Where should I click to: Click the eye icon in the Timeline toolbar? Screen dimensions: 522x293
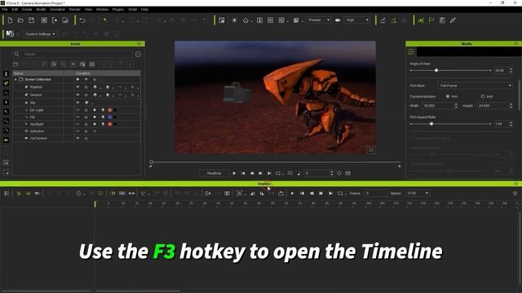37,194
